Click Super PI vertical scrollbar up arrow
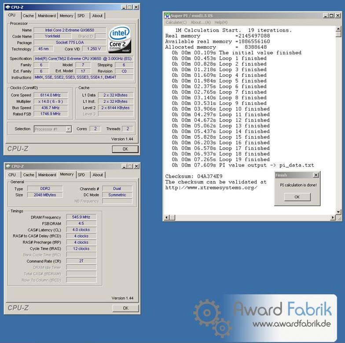345x343 pixels. [x=338, y=29]
